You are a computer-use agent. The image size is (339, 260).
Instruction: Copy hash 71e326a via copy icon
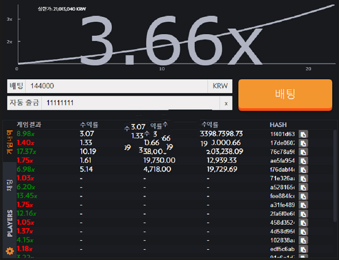(303, 178)
